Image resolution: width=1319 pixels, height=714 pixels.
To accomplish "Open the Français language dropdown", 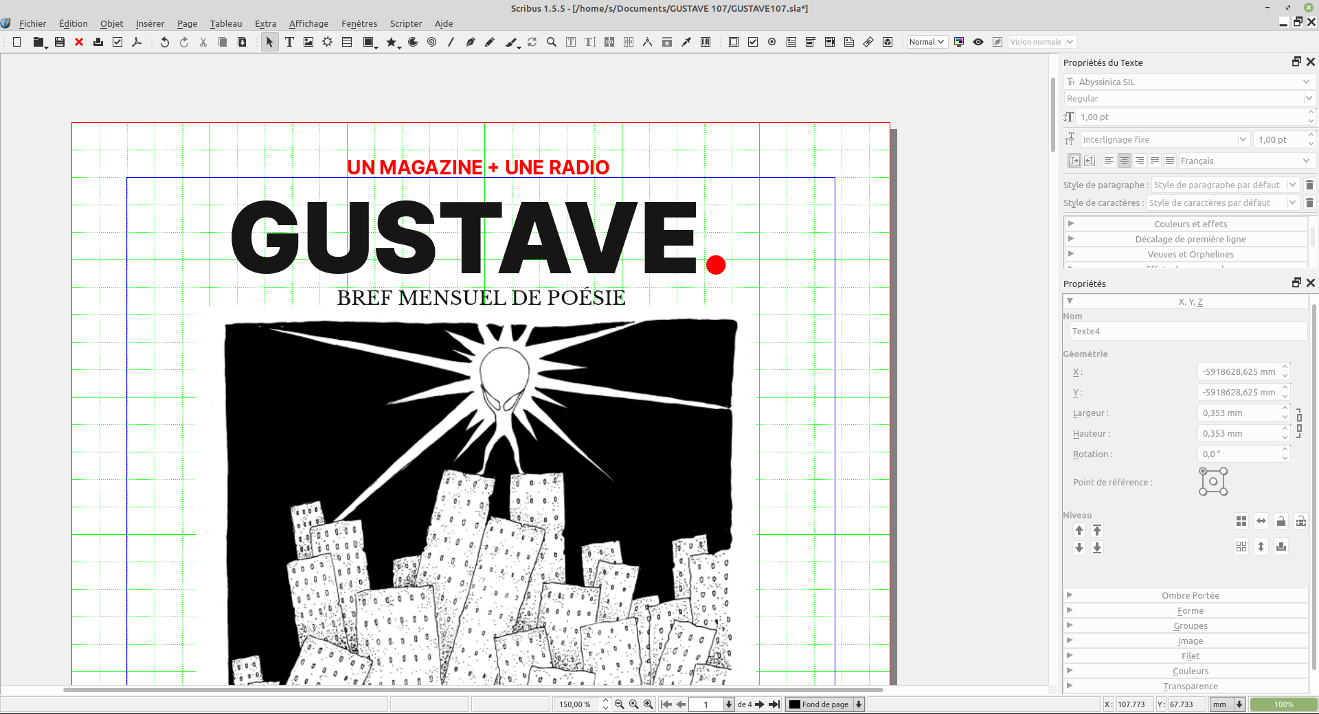I will (1245, 161).
